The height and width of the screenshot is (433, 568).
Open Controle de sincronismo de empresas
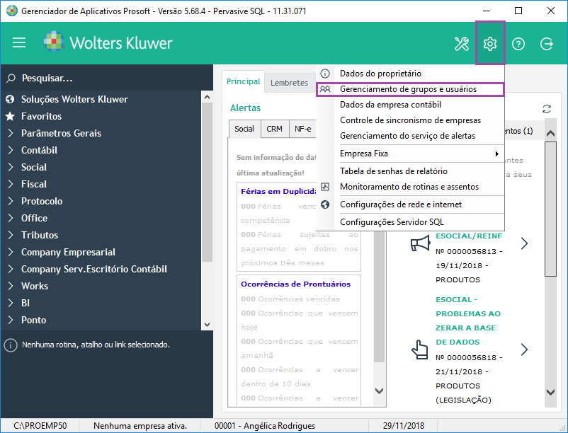(x=410, y=120)
